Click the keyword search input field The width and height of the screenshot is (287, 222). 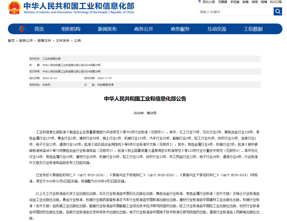click(235, 12)
